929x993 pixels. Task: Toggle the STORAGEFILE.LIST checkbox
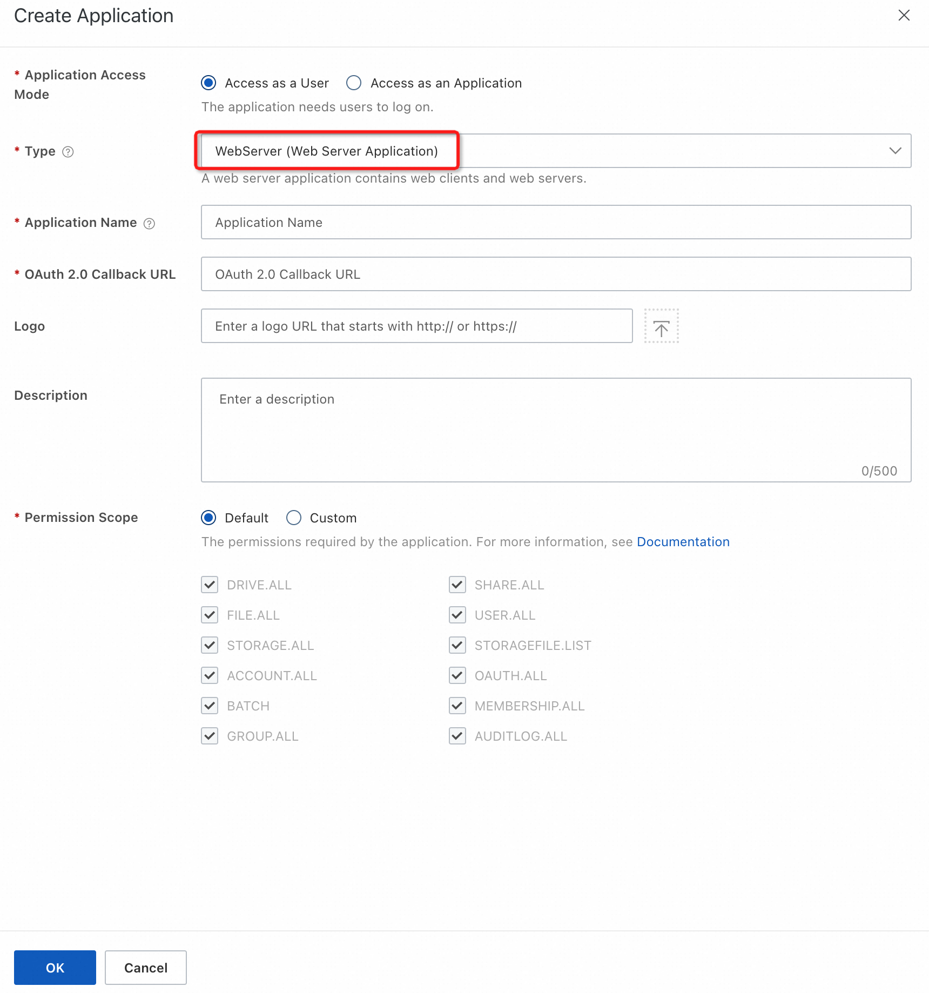pos(457,645)
